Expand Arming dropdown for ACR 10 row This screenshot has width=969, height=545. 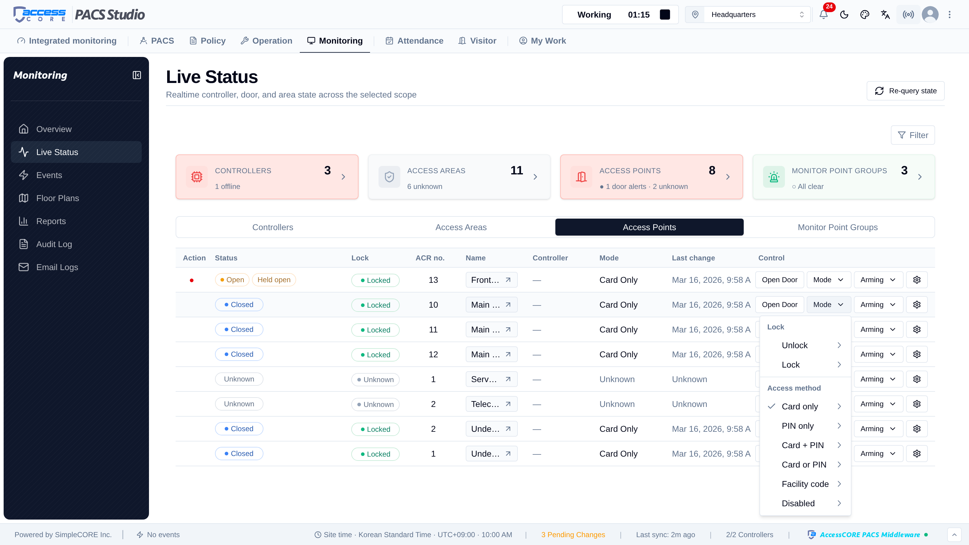coord(878,305)
